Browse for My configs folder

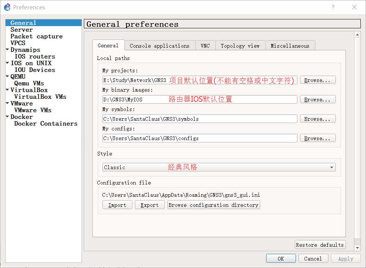[318, 138]
